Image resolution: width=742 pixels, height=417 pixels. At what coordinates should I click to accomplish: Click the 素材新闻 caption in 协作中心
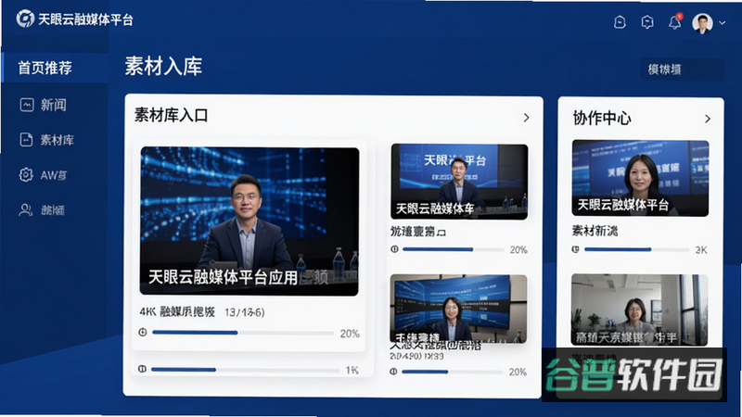coord(595,231)
